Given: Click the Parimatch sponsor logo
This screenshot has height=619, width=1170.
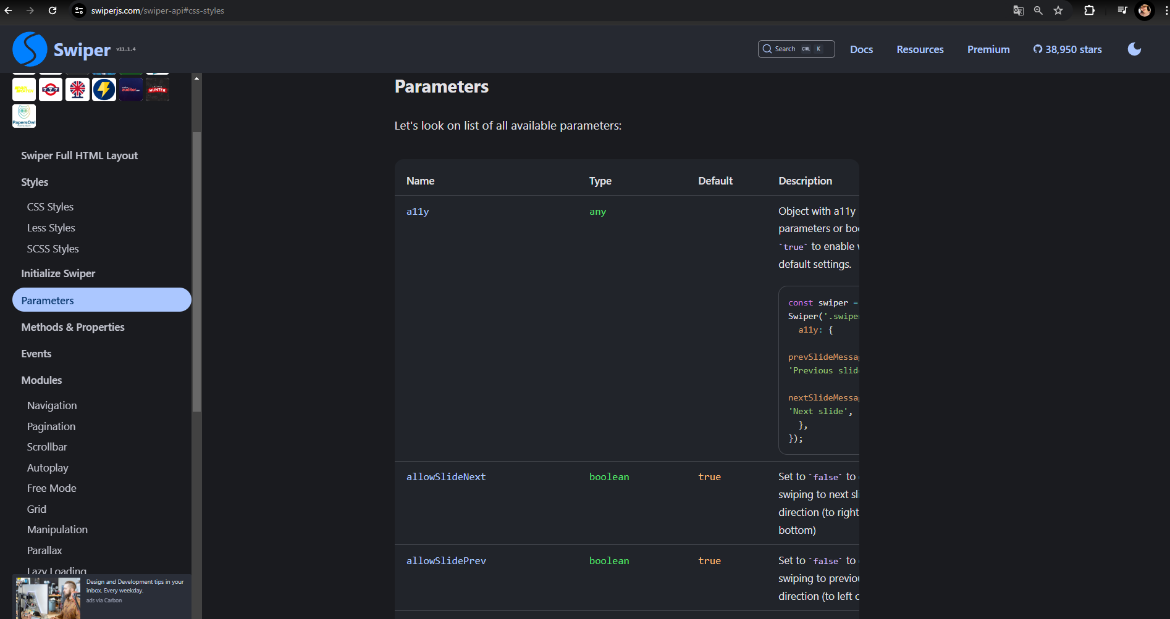Looking at the screenshot, I should click(24, 89).
